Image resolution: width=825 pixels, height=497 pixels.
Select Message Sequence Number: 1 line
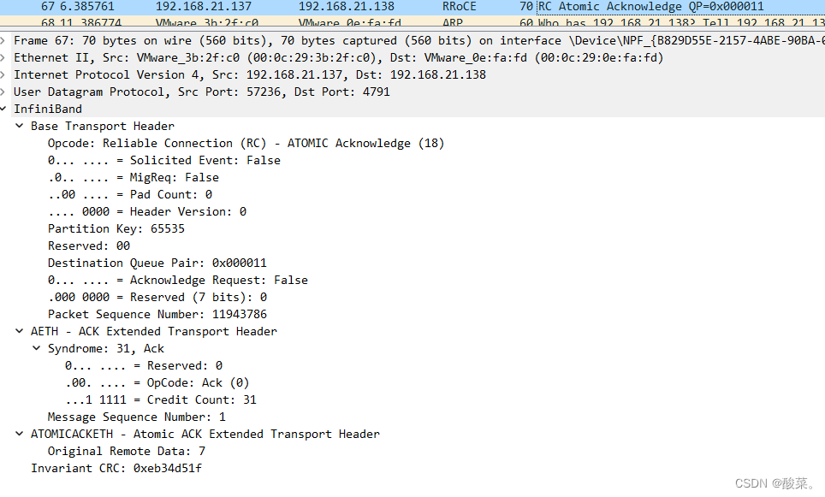137,417
